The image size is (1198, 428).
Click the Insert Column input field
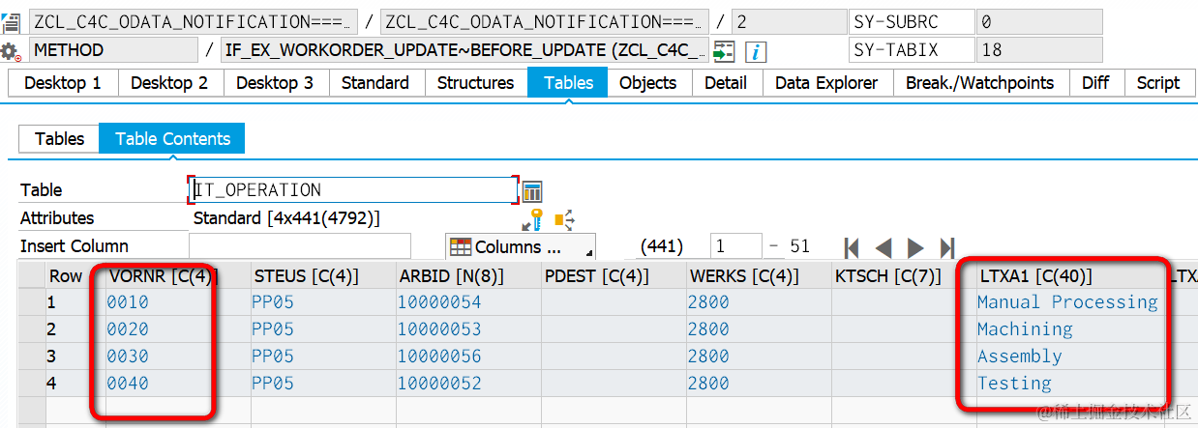(x=300, y=246)
